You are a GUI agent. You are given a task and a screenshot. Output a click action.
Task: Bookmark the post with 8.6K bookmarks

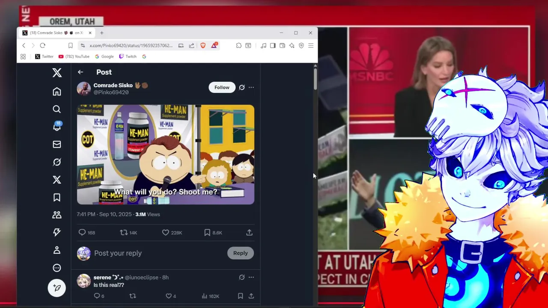pyautogui.click(x=213, y=233)
